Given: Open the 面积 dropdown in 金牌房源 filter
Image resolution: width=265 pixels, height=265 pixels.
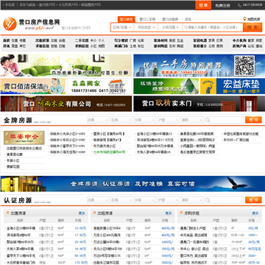Looking at the screenshot, I should pyautogui.click(x=192, y=120).
